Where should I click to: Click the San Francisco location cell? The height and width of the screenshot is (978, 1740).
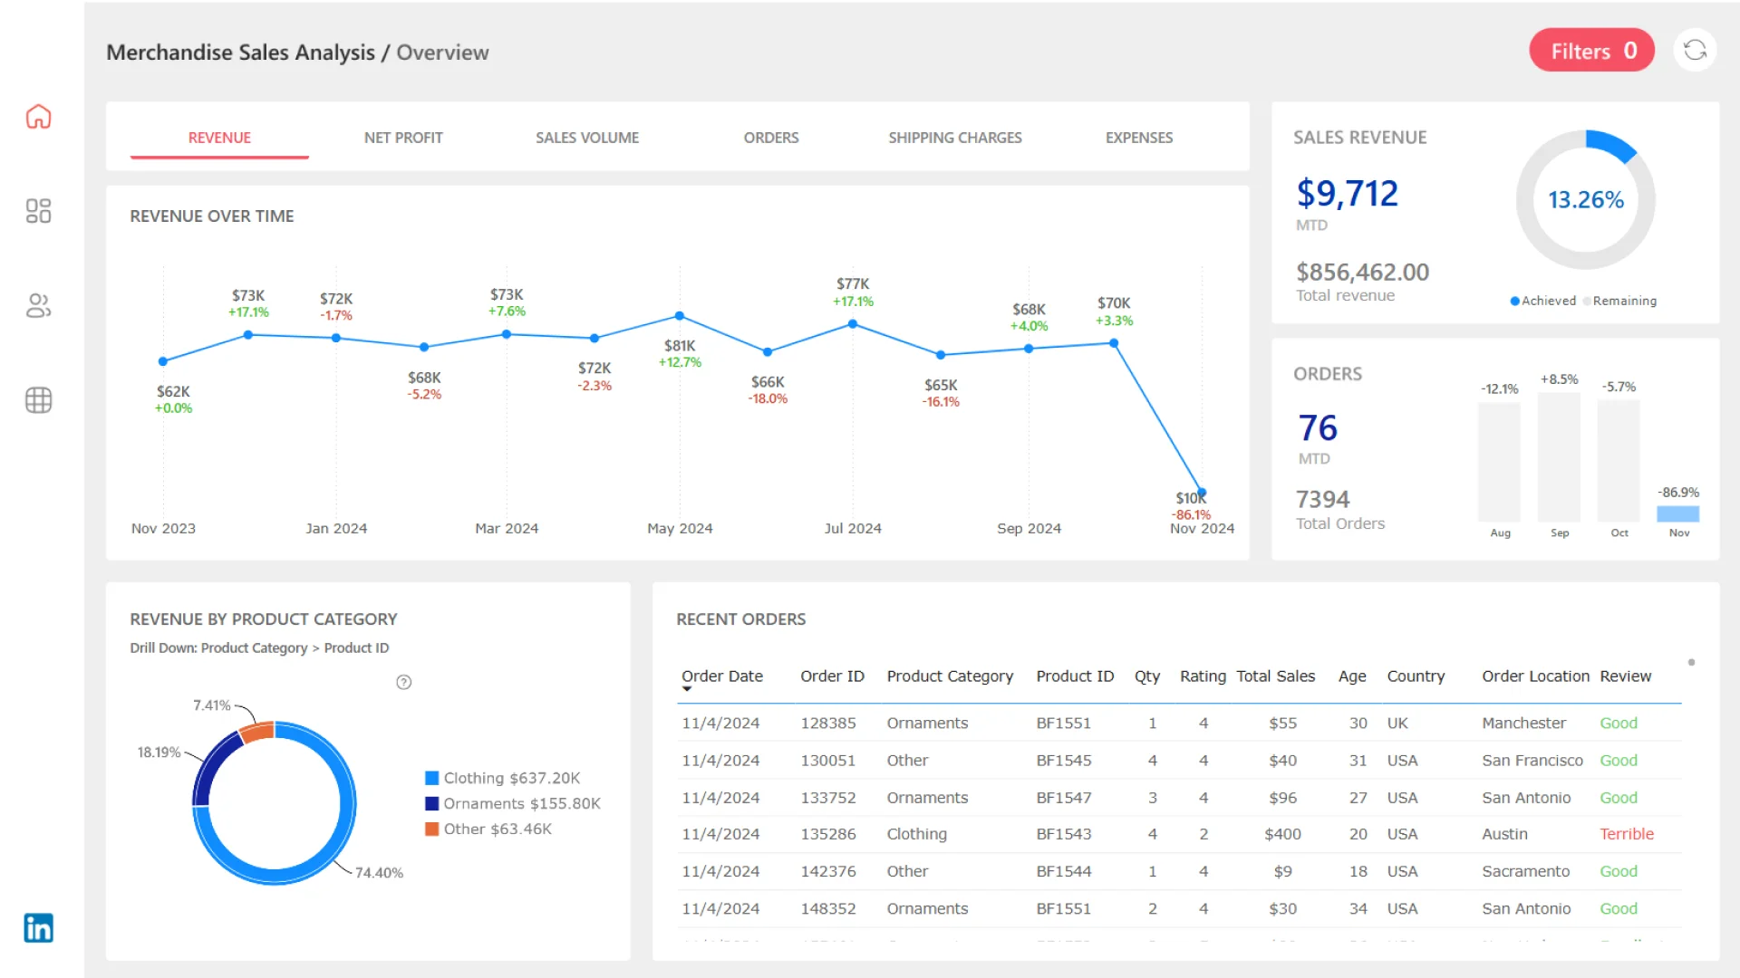(1532, 761)
